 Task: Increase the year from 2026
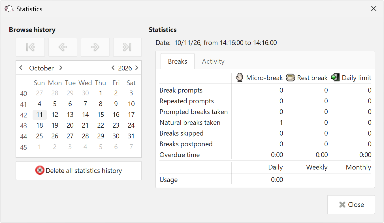click(137, 68)
